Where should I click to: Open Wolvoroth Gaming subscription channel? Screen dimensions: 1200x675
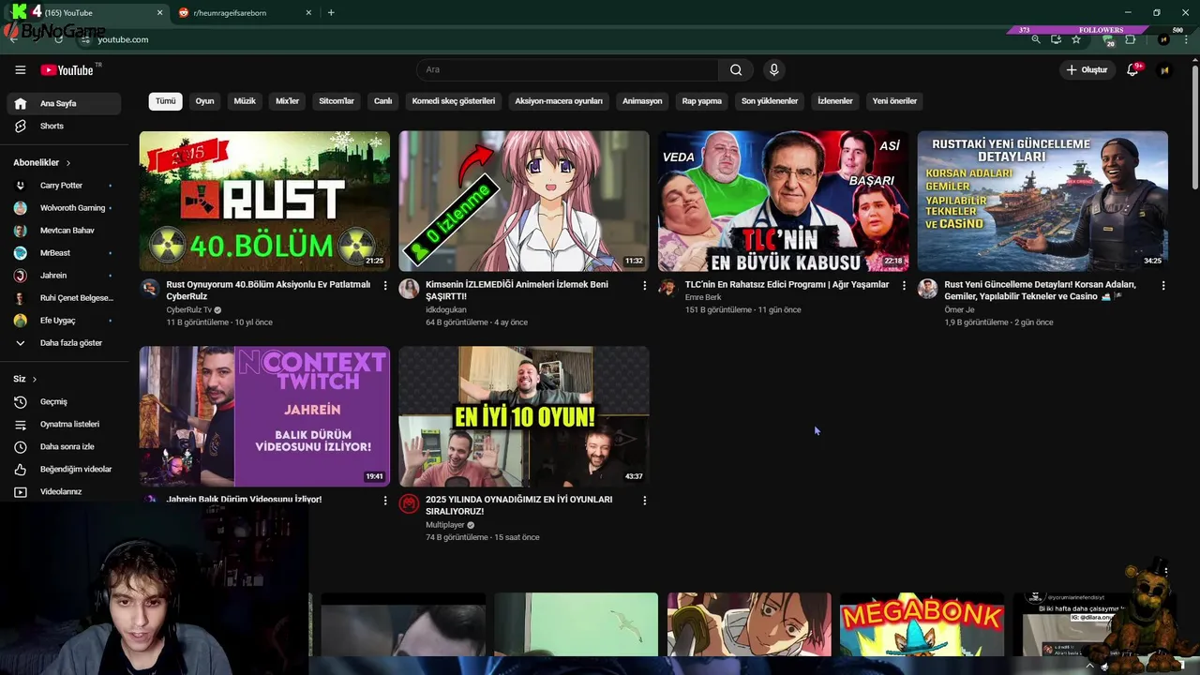coord(65,208)
